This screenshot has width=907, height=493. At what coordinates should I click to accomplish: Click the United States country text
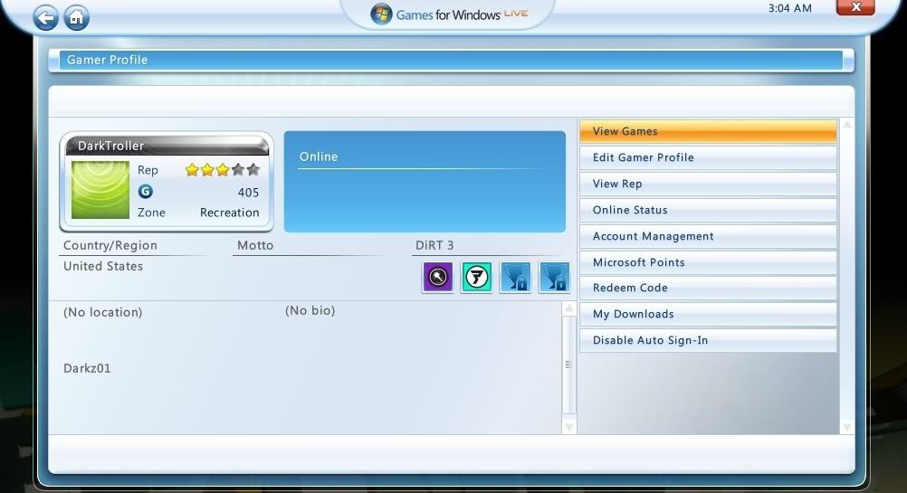103,267
